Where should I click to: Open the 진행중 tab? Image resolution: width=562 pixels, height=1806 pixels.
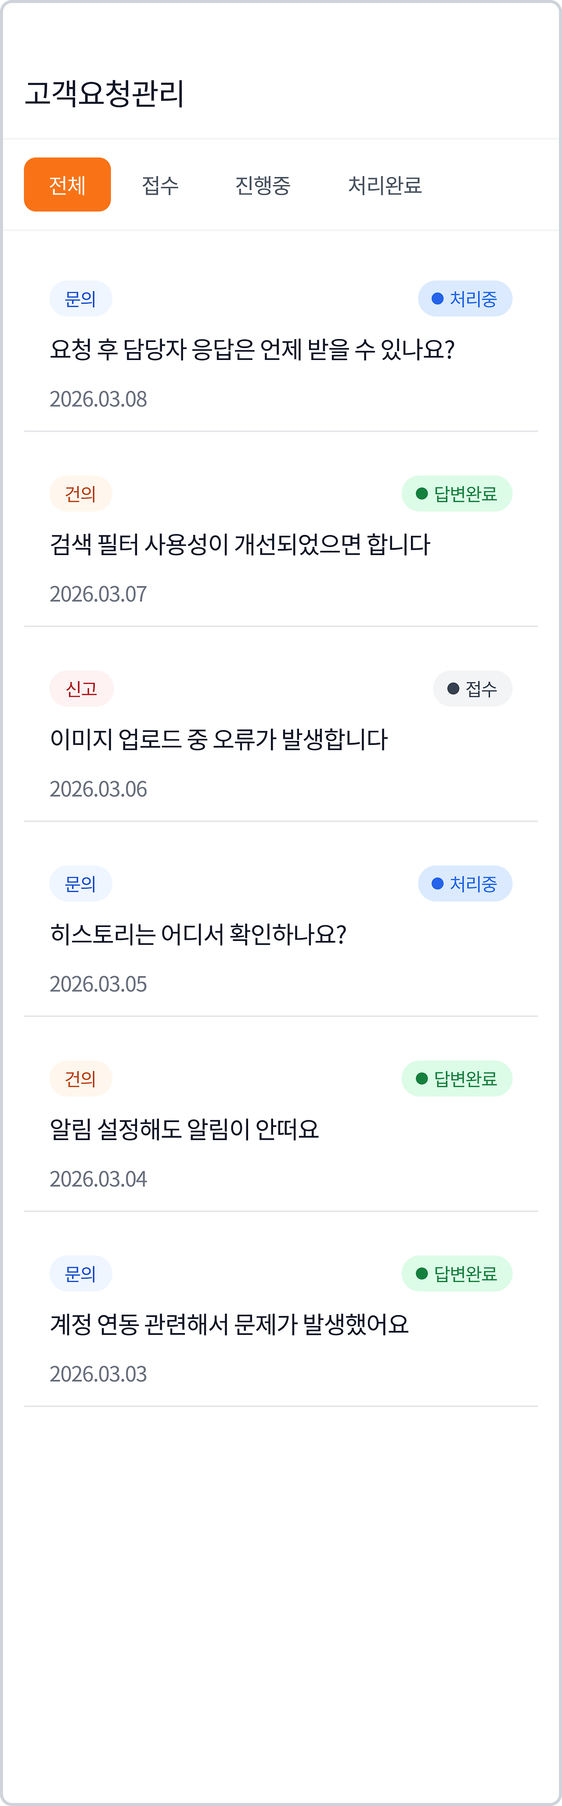click(263, 185)
